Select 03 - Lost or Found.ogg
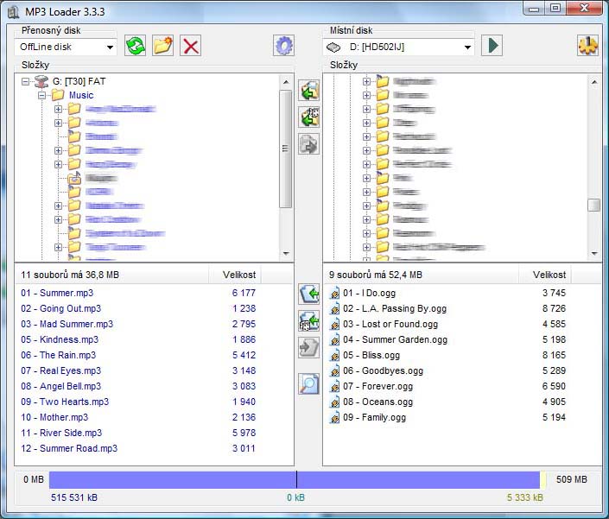Viewport: 609px width, 519px height. tap(390, 324)
